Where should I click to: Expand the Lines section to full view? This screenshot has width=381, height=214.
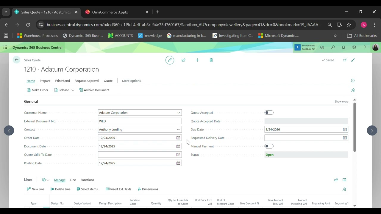point(344,180)
